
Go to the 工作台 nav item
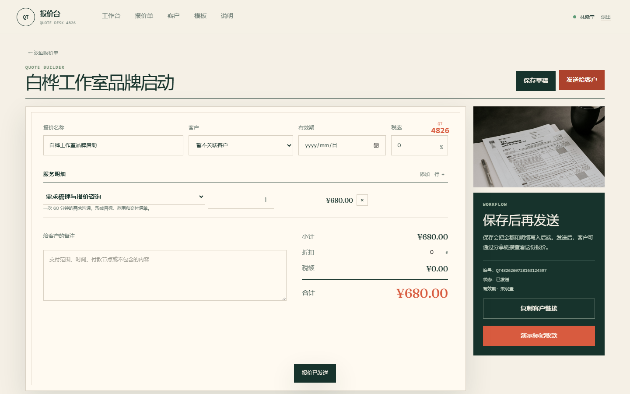[x=111, y=16]
